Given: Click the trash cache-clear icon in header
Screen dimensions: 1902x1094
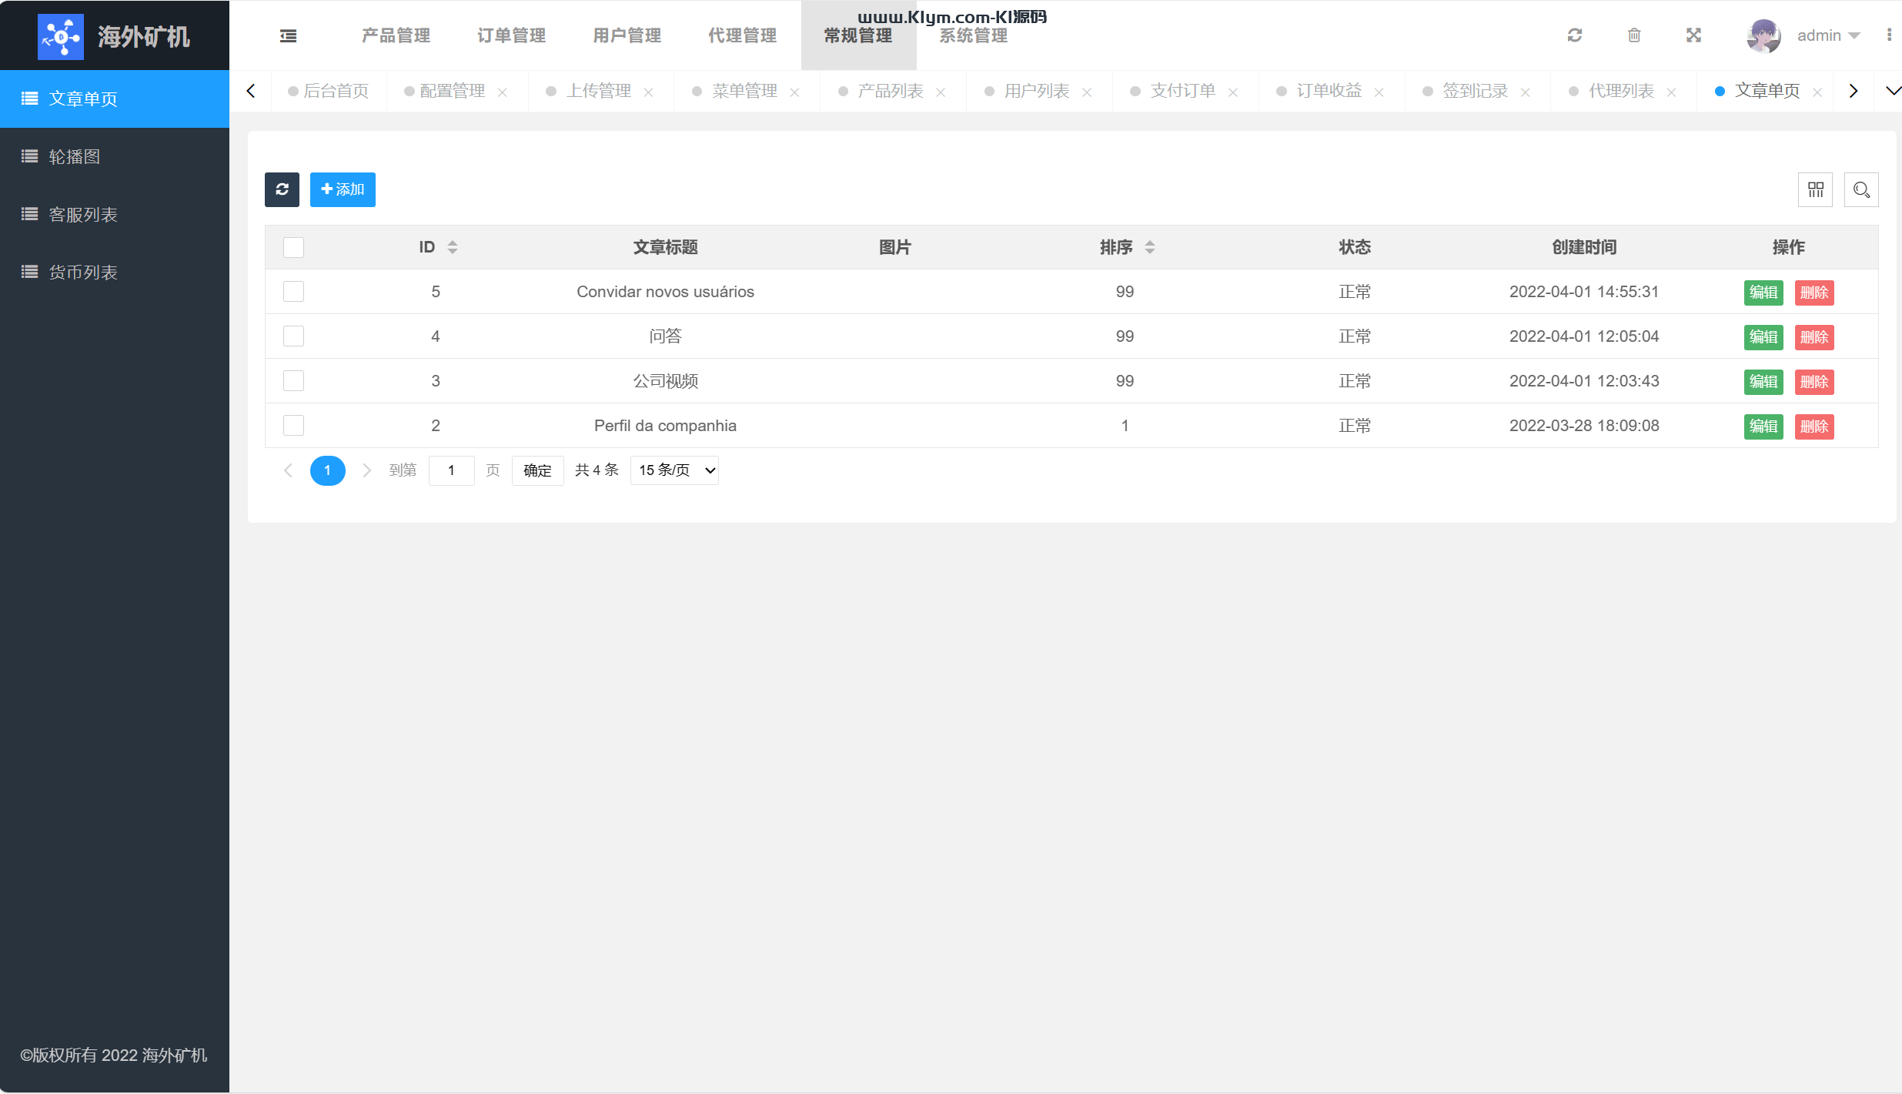Looking at the screenshot, I should 1634,35.
